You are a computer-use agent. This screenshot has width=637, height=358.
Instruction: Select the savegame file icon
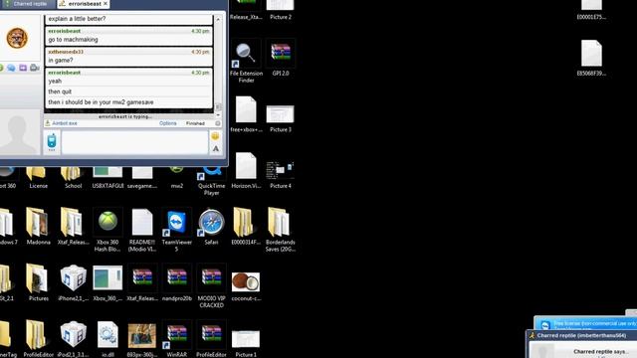142,179
